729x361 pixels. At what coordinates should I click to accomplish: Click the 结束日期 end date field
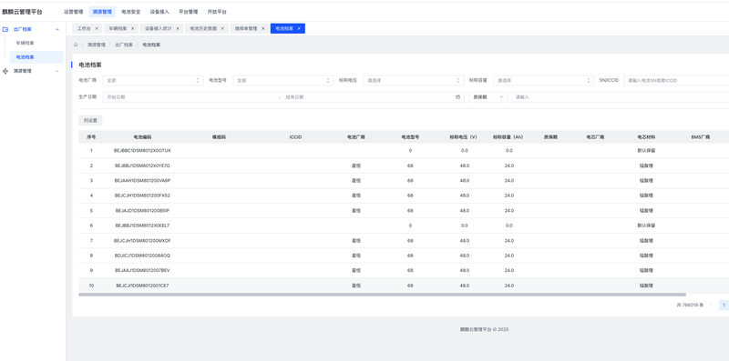pyautogui.click(x=367, y=97)
